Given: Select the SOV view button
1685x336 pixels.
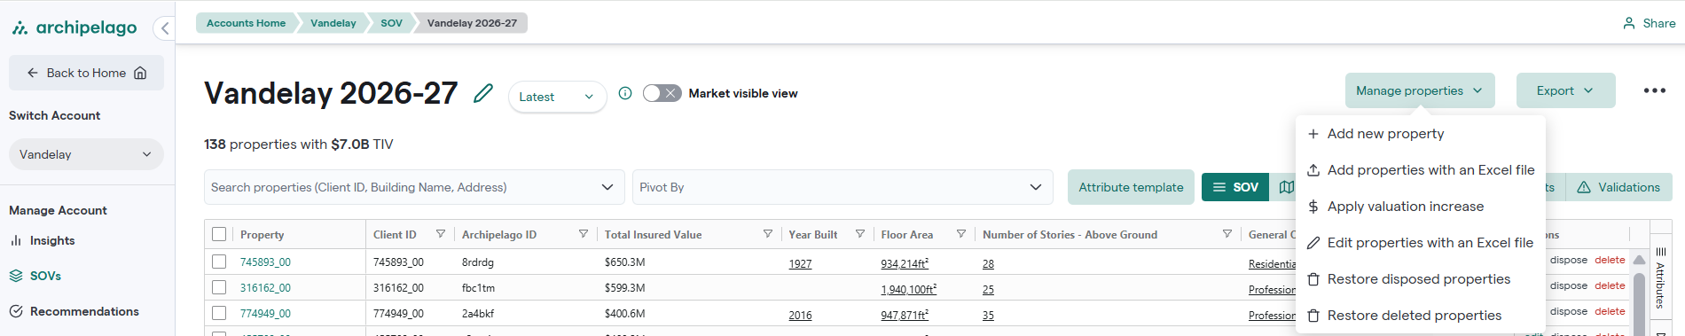Looking at the screenshot, I should (1235, 187).
